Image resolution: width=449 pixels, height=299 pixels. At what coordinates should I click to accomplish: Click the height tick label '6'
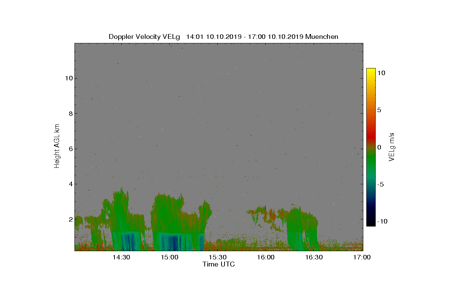70,148
